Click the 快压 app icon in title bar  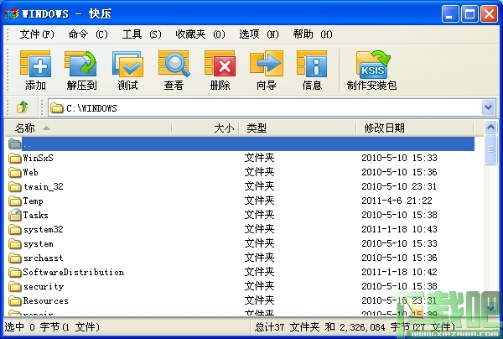(x=12, y=13)
